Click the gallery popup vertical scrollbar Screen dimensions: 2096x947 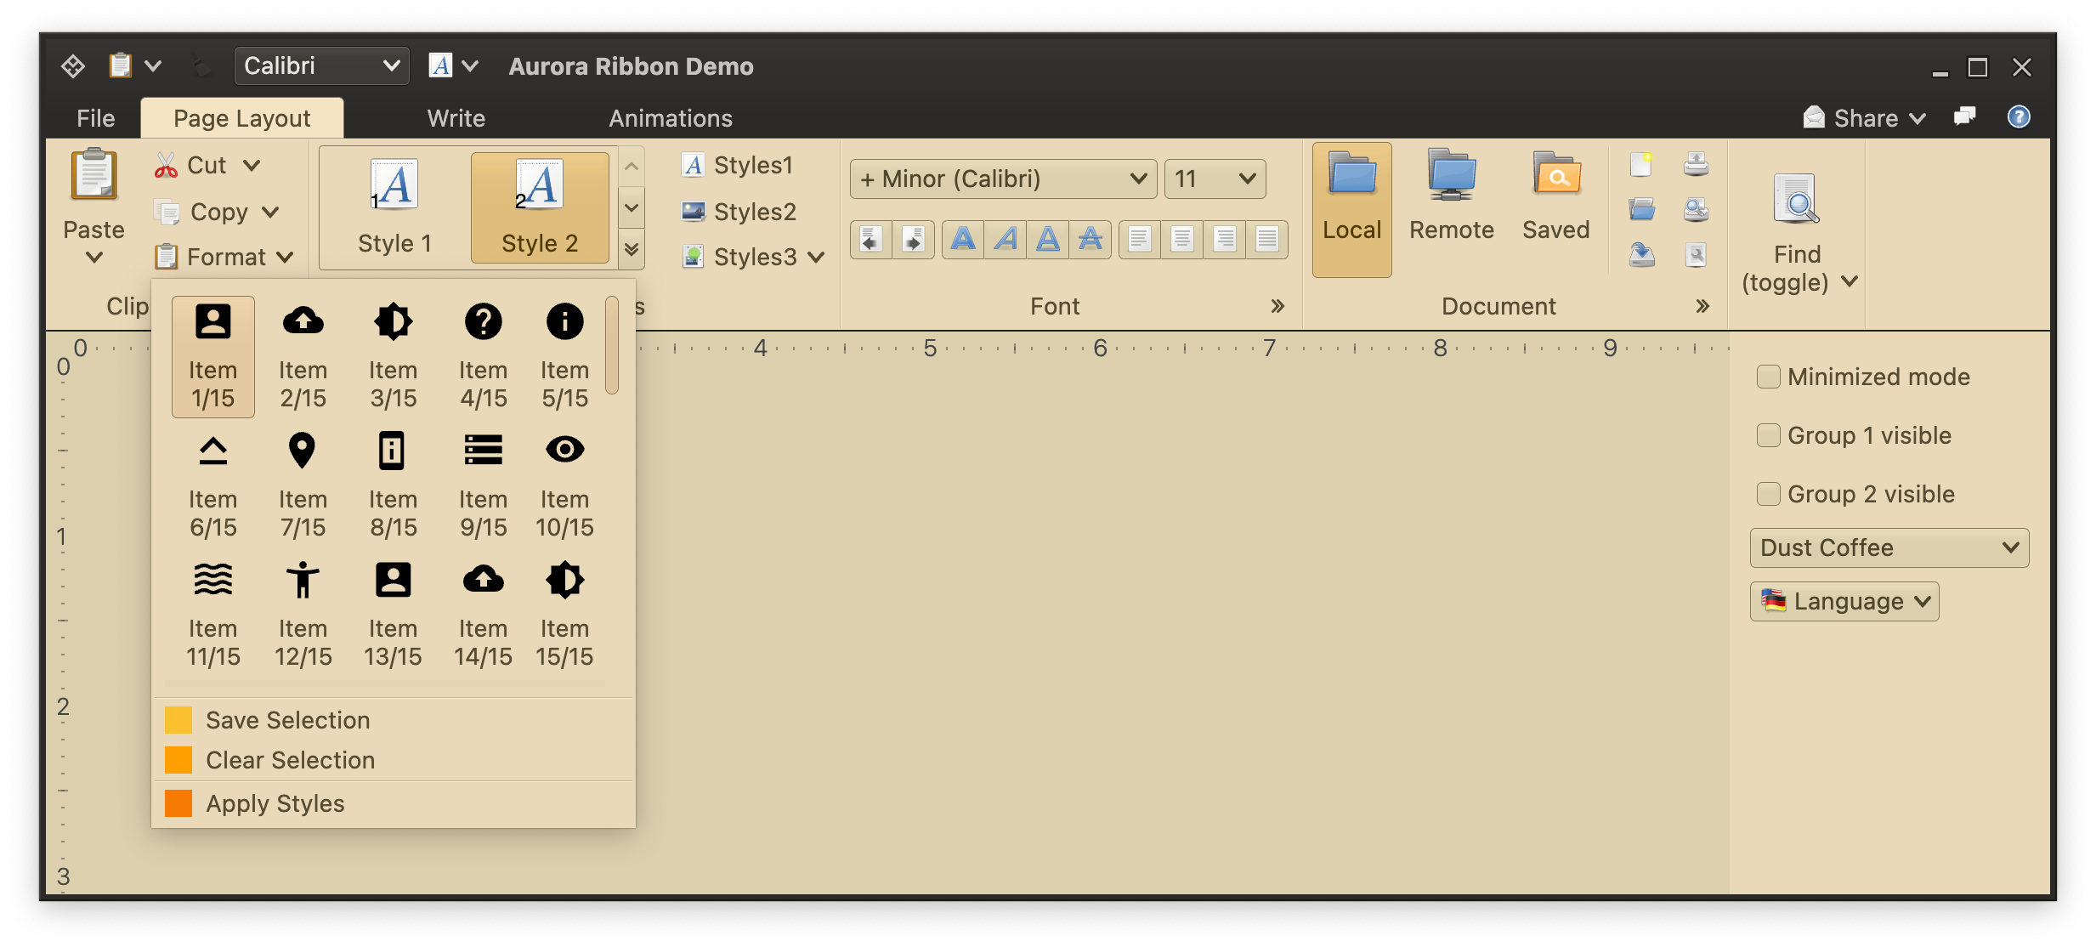click(x=612, y=347)
